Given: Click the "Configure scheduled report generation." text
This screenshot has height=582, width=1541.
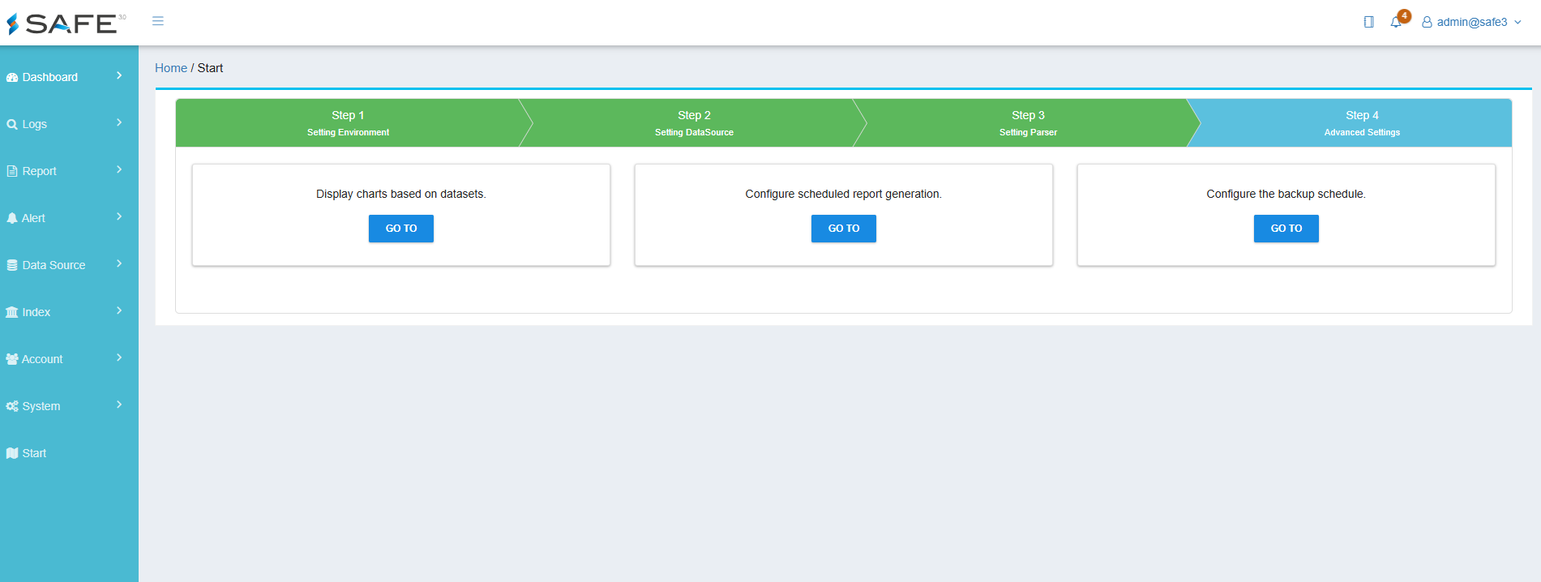Looking at the screenshot, I should pyautogui.click(x=844, y=195).
